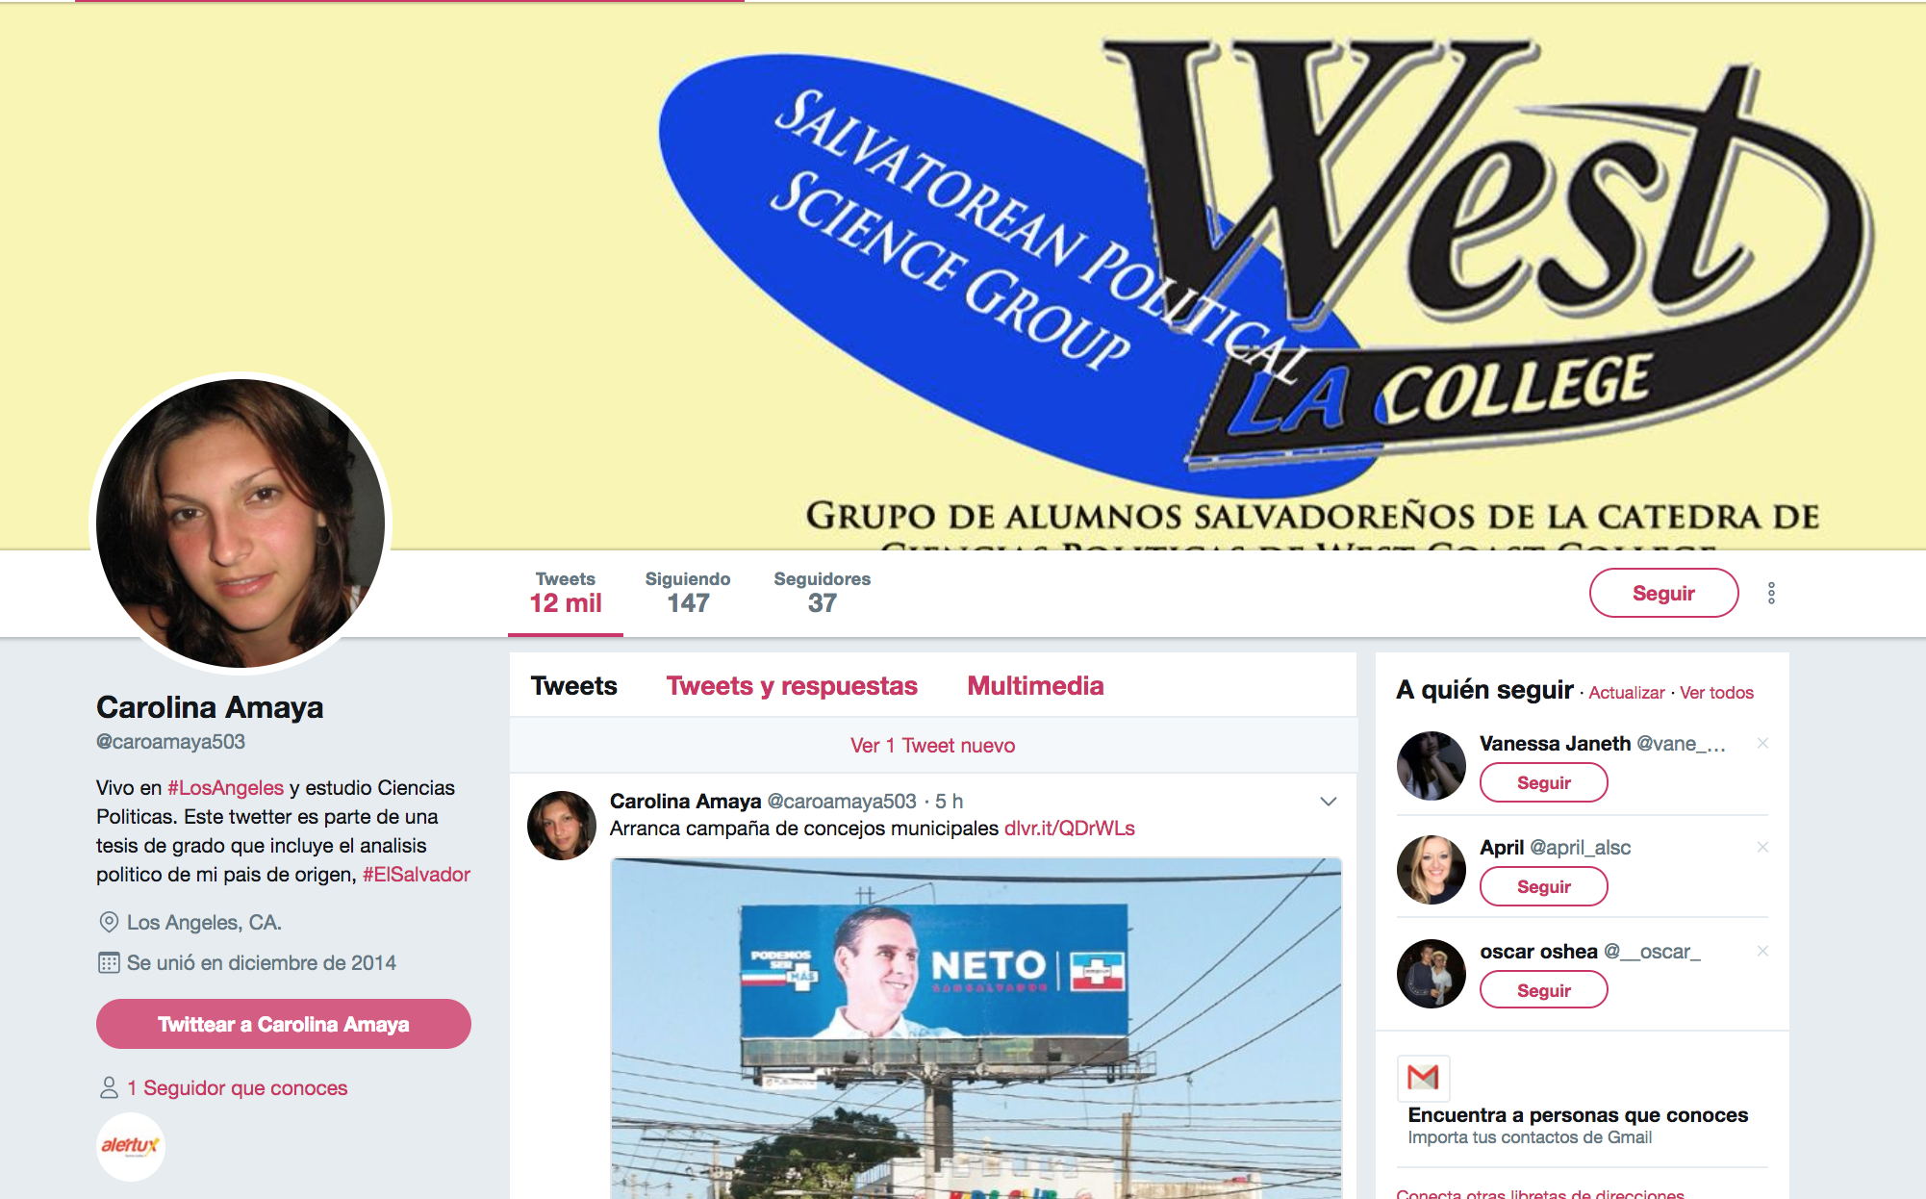
Task: Open the alertux follower avatar
Action: click(131, 1146)
